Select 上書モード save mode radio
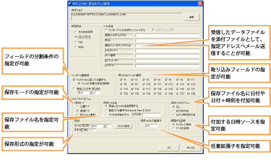271x163 pixels. (x=78, y=106)
